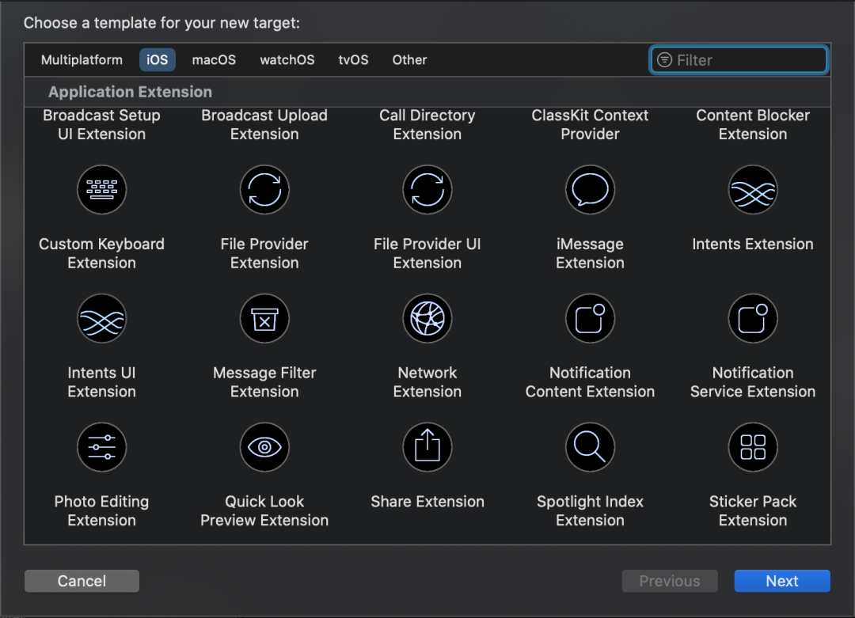
Task: Select the Notification Content Extension icon
Action: click(590, 319)
